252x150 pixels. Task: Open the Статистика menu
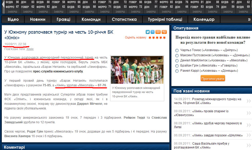pyautogui.click(x=124, y=20)
